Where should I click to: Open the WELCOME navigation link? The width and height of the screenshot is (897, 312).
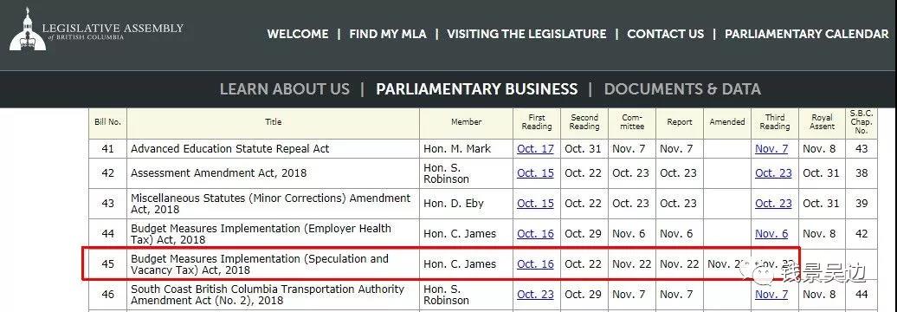pos(298,34)
